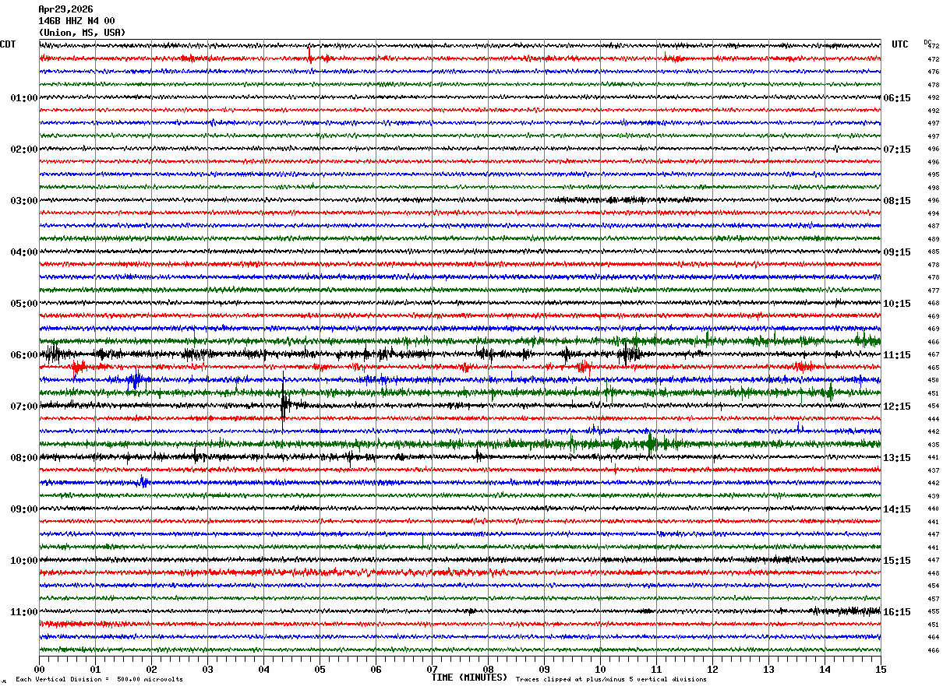This screenshot has height=690, width=943.
Task: Click the 'Each Vertical Division = 500.00 microvolts' note
Action: coord(99,680)
